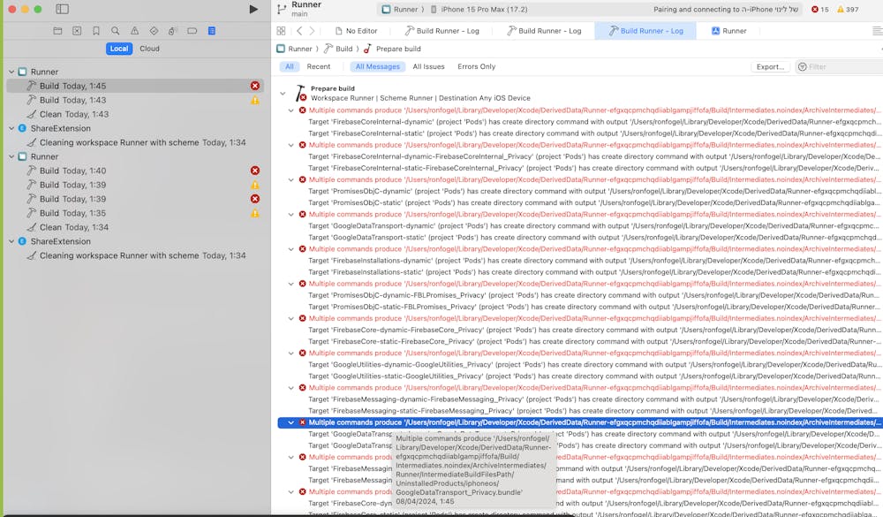Image resolution: width=883 pixels, height=517 pixels.
Task: Select the Runner scheme in toolbar
Action: coord(400,9)
